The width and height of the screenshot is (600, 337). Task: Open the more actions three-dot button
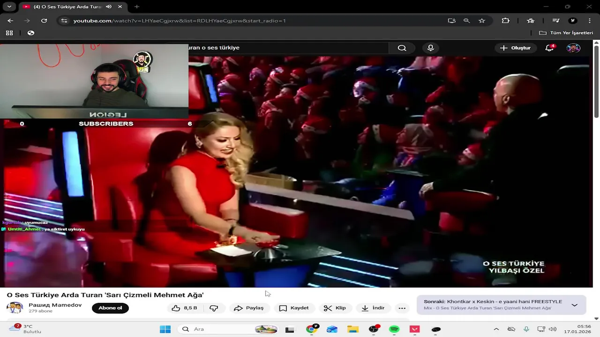pyautogui.click(x=402, y=308)
